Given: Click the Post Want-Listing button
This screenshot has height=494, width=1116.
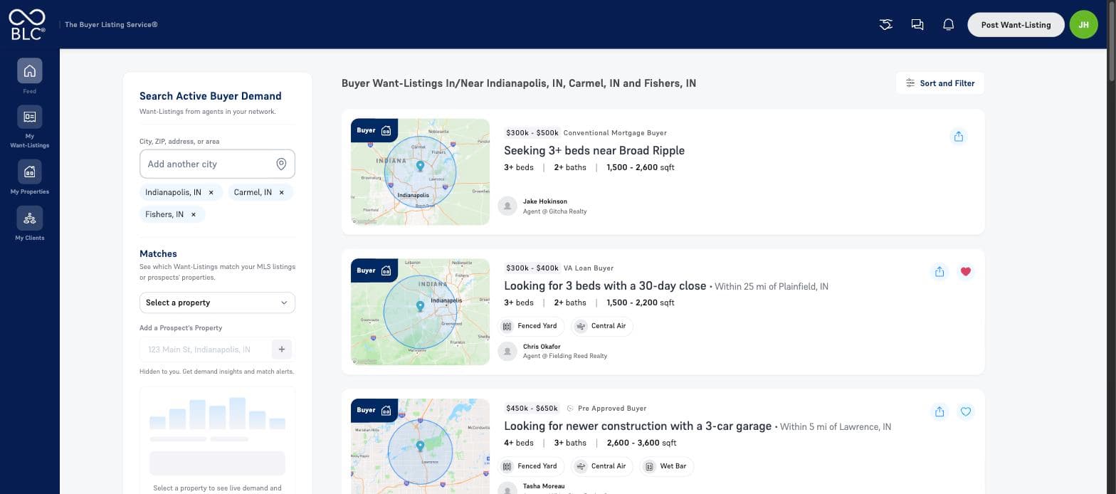Looking at the screenshot, I should click(1016, 25).
